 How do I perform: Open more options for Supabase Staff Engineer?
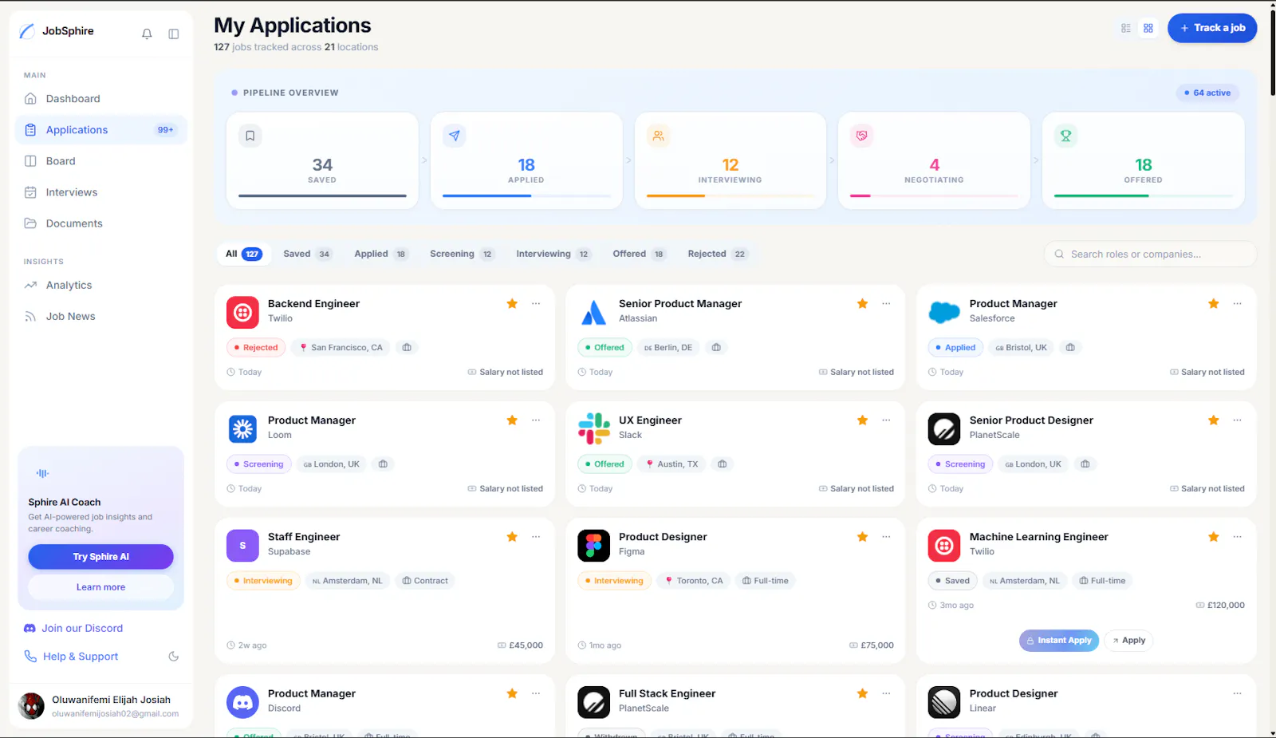point(536,537)
